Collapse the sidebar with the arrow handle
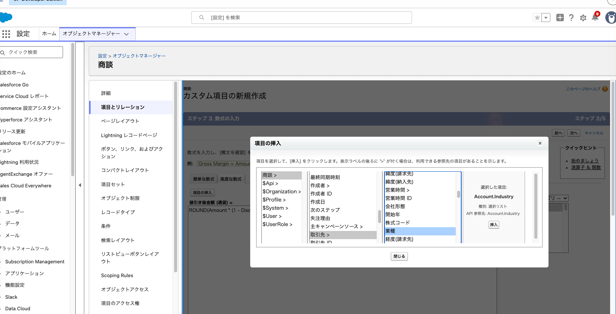 click(x=80, y=185)
